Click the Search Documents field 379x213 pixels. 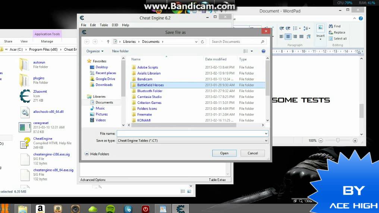238,42
